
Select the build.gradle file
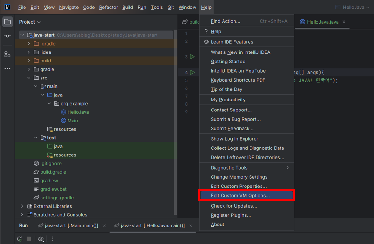50,172
